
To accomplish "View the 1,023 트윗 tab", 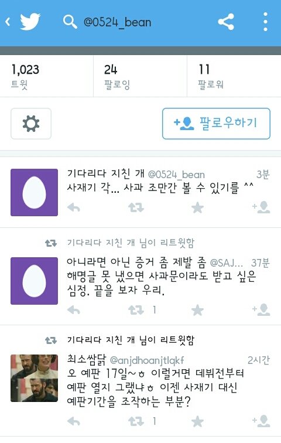I will click(x=47, y=76).
